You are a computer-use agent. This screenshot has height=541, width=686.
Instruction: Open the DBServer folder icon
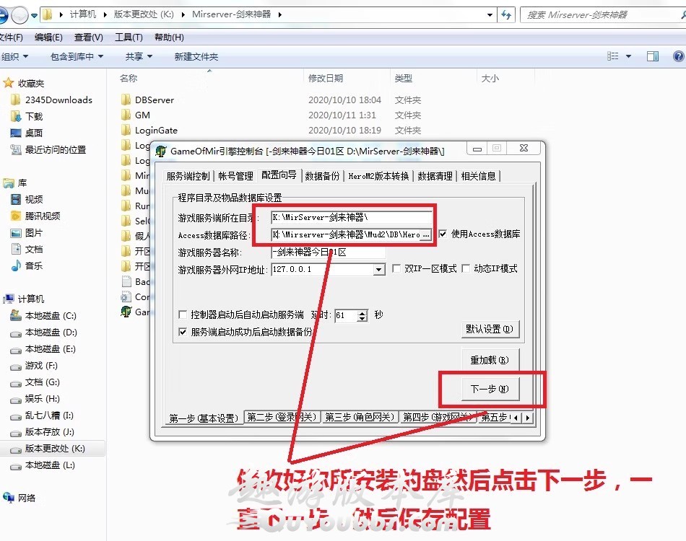coord(126,100)
